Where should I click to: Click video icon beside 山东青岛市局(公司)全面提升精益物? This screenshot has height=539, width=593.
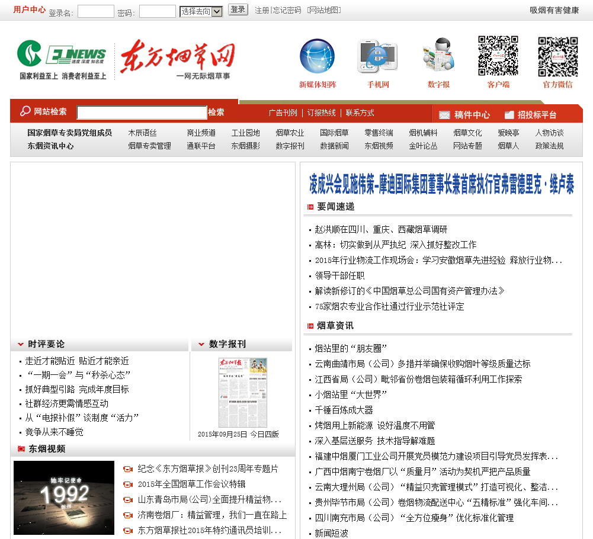(x=128, y=500)
